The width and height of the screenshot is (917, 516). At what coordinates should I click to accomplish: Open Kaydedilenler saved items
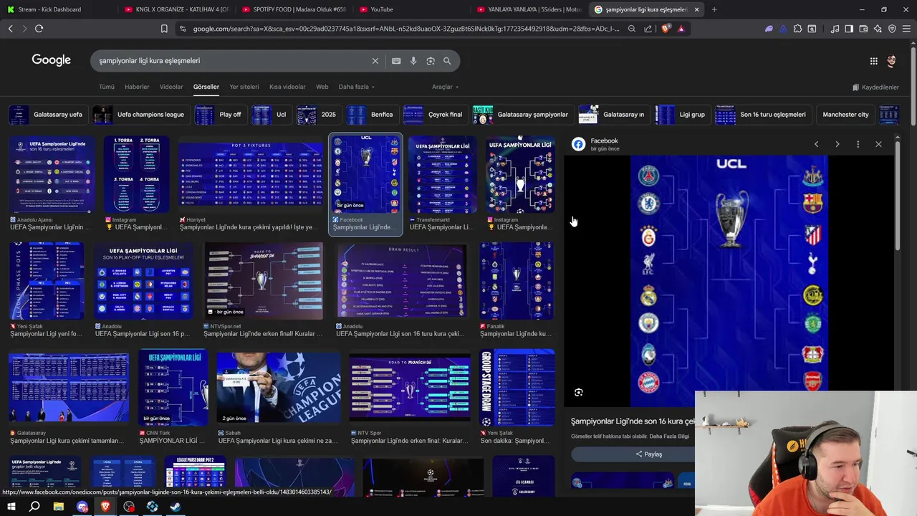click(x=875, y=87)
